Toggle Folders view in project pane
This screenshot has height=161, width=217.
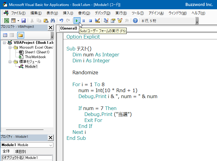pos(21,35)
